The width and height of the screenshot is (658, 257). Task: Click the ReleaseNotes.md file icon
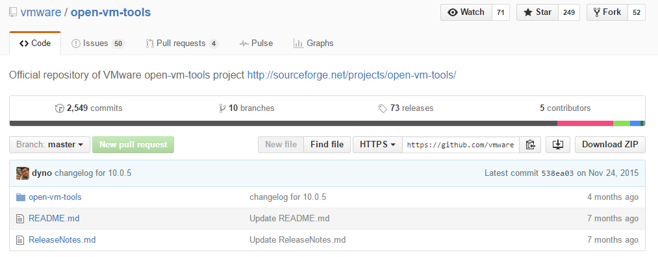tap(19, 241)
